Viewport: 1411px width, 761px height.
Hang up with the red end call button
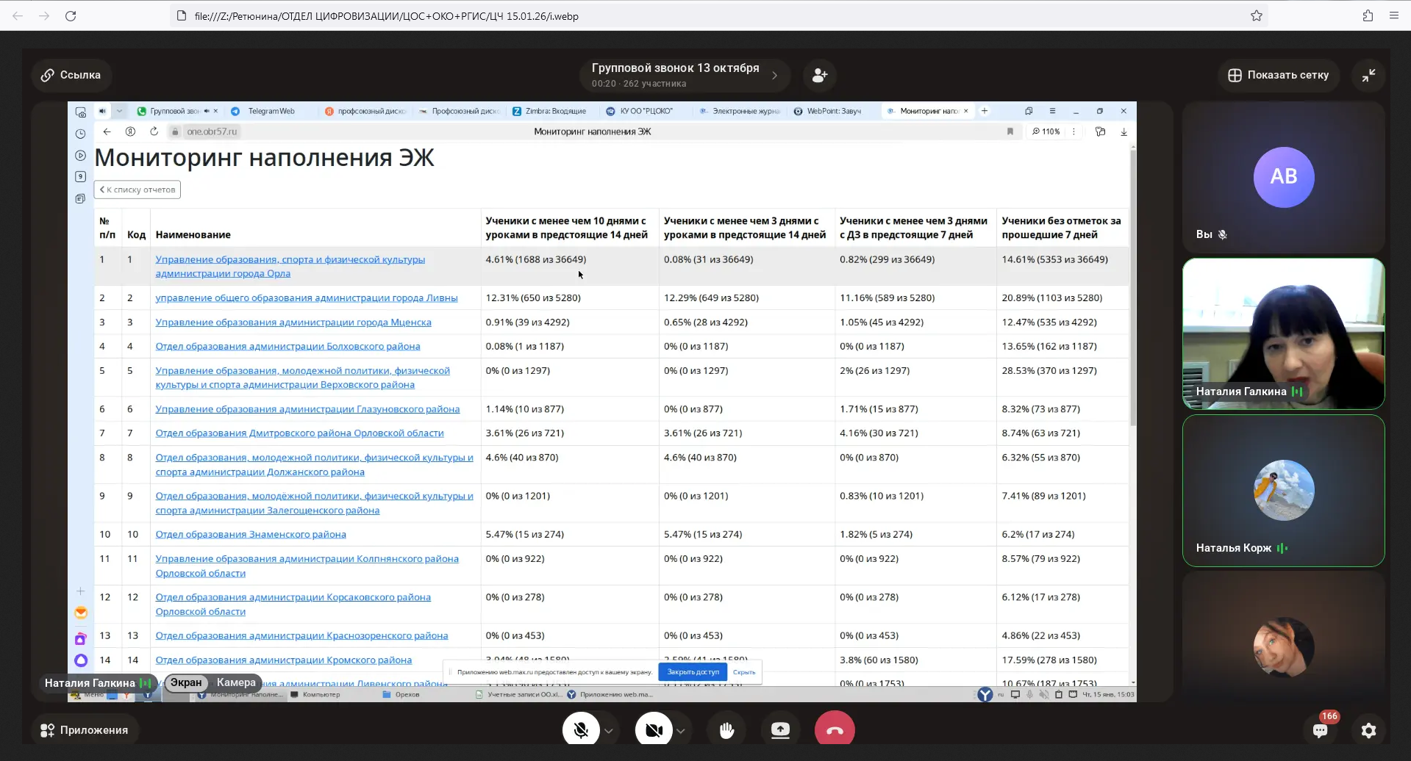[x=835, y=730]
